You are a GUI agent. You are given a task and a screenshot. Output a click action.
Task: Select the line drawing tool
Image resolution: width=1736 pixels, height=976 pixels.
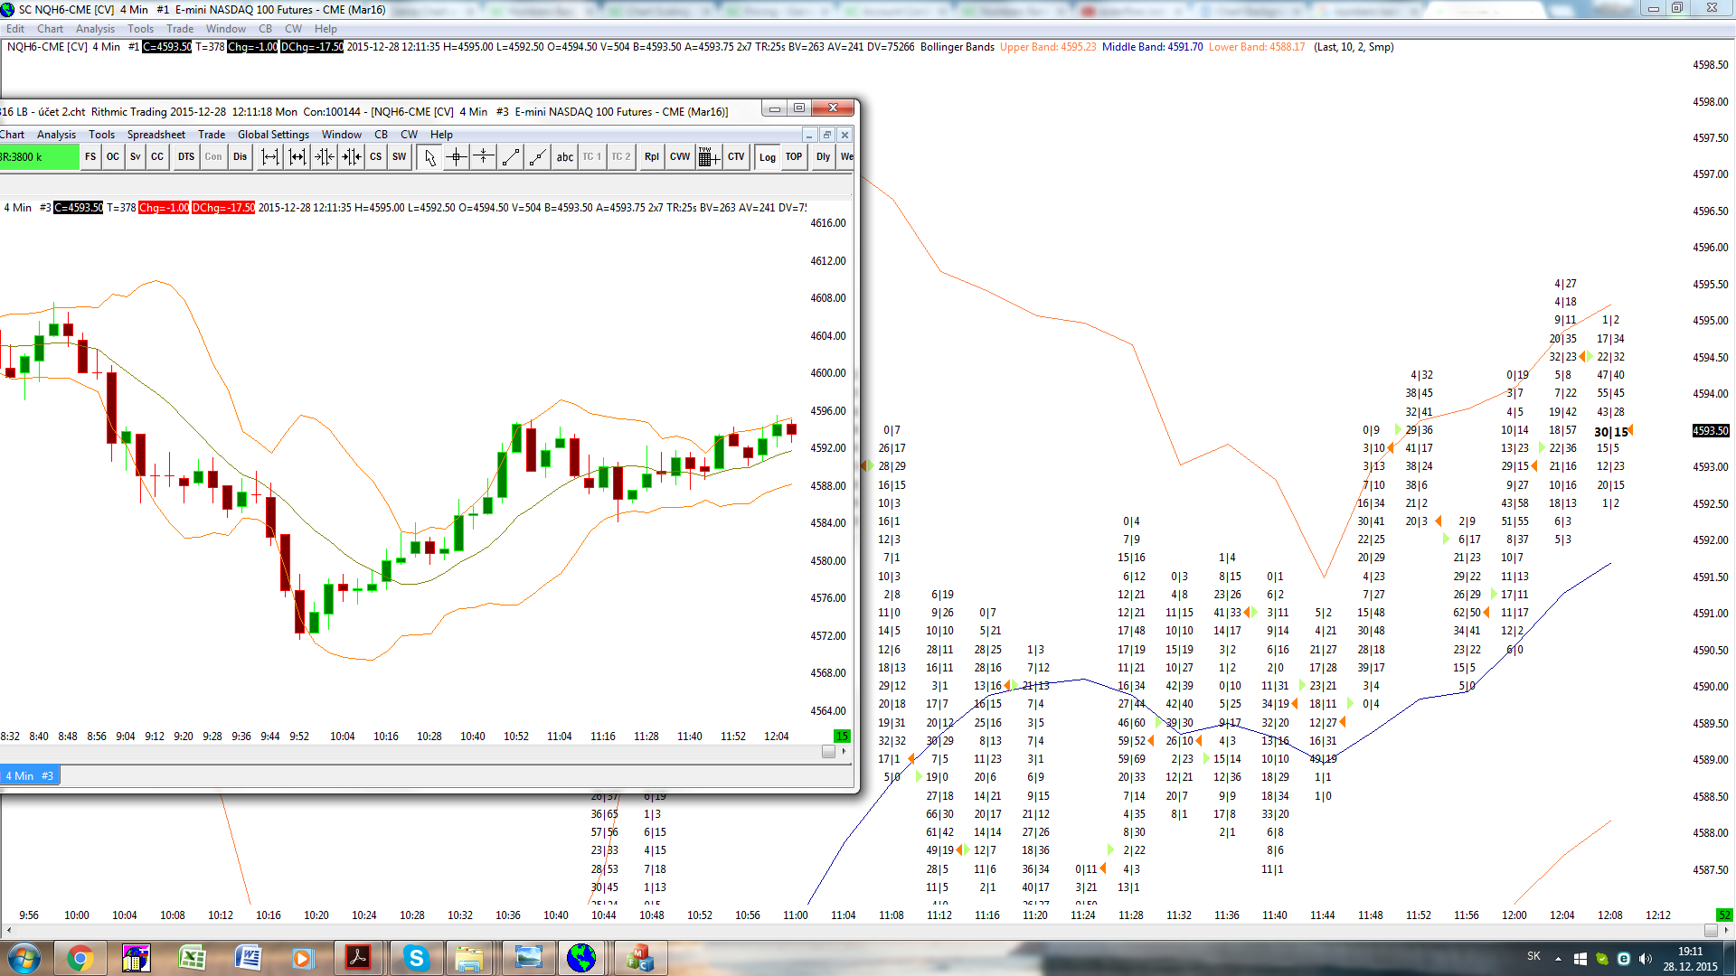pyautogui.click(x=511, y=157)
